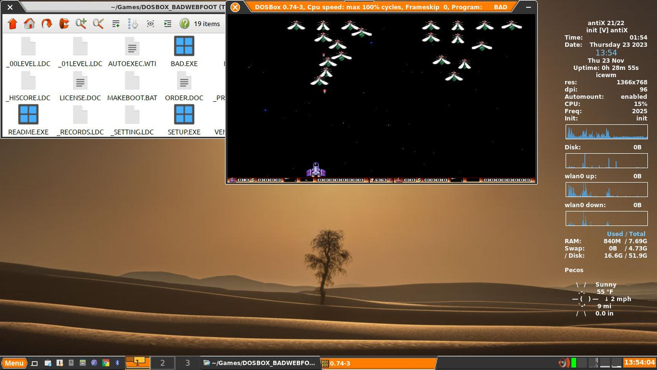Click the orange jump-to-directory icon in toolbar
The image size is (657, 370).
(64, 24)
